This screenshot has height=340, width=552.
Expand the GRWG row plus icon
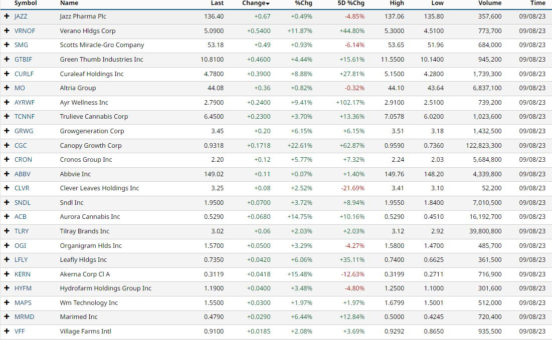click(7, 131)
